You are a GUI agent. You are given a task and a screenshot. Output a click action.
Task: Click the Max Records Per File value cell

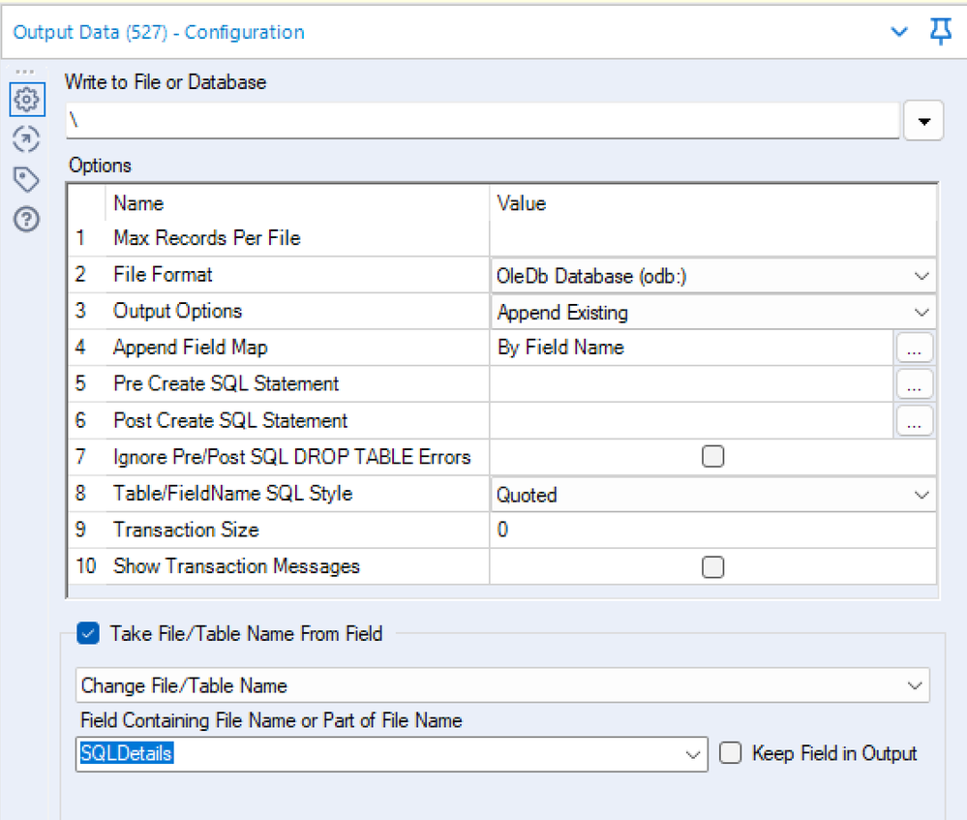click(x=713, y=238)
